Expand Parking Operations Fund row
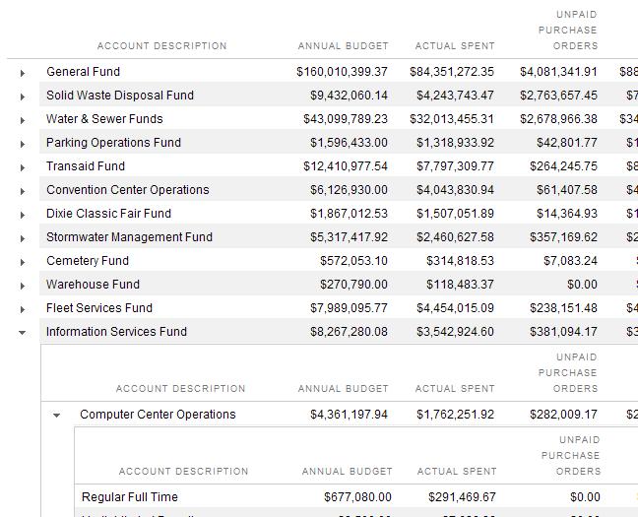The width and height of the screenshot is (638, 517). (x=23, y=144)
